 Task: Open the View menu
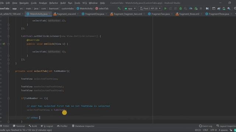coord(15,3)
